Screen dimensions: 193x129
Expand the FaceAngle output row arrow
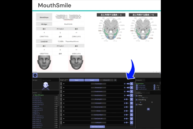[x=64, y=84]
